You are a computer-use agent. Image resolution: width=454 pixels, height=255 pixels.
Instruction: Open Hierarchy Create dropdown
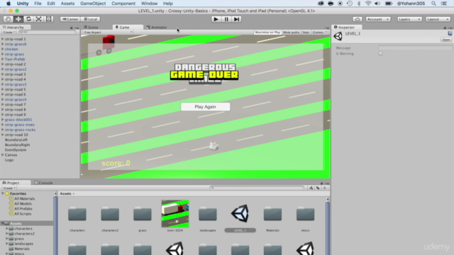click(9, 33)
